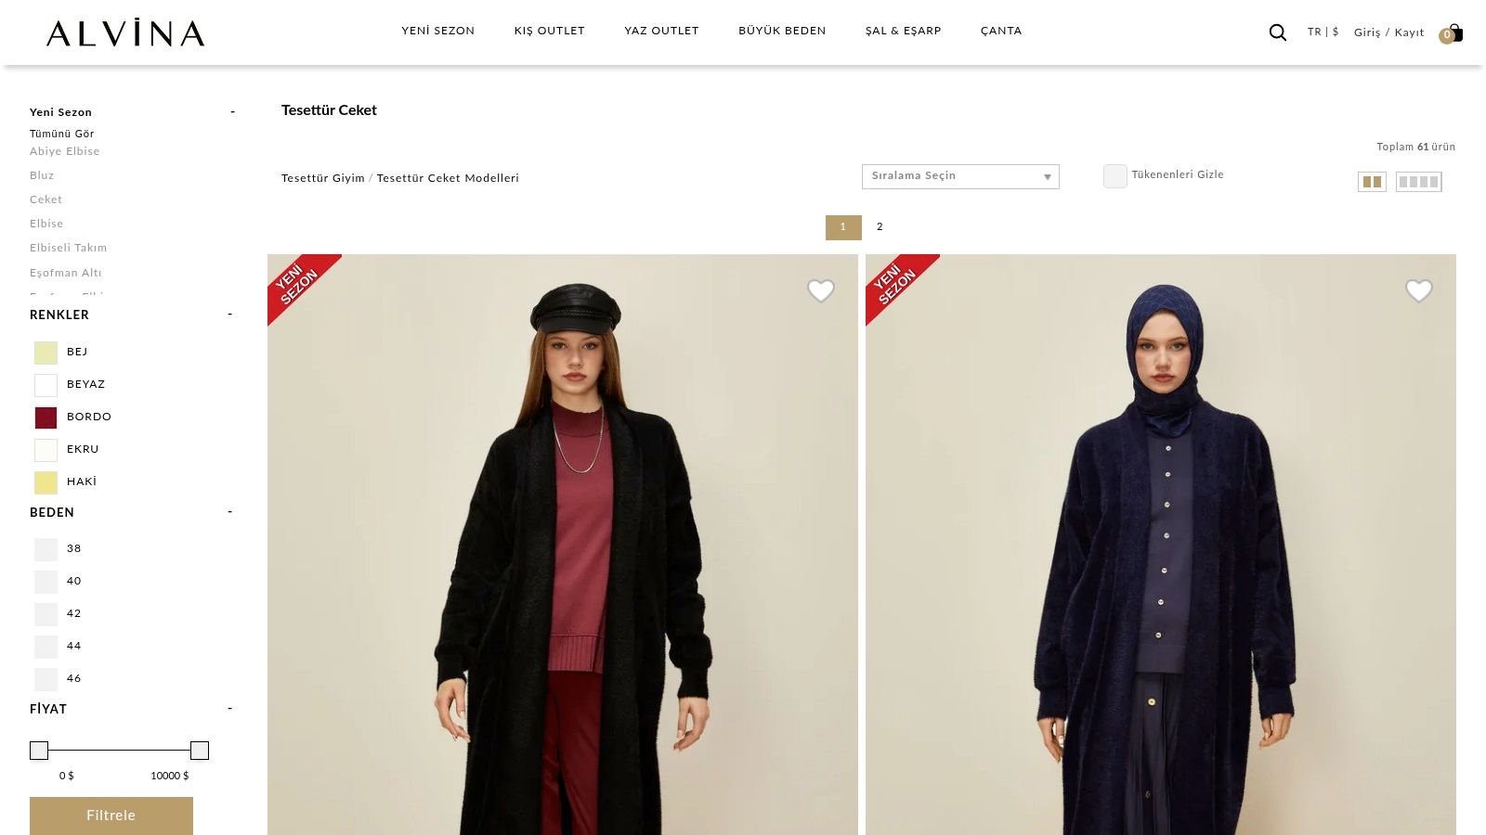Click the Filtrele button

pos(111,816)
